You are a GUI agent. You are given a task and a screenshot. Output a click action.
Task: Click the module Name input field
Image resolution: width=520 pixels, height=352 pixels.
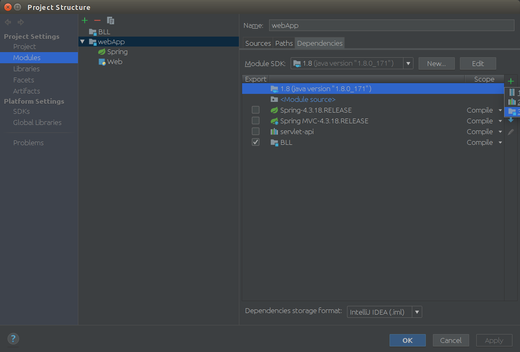click(x=392, y=25)
